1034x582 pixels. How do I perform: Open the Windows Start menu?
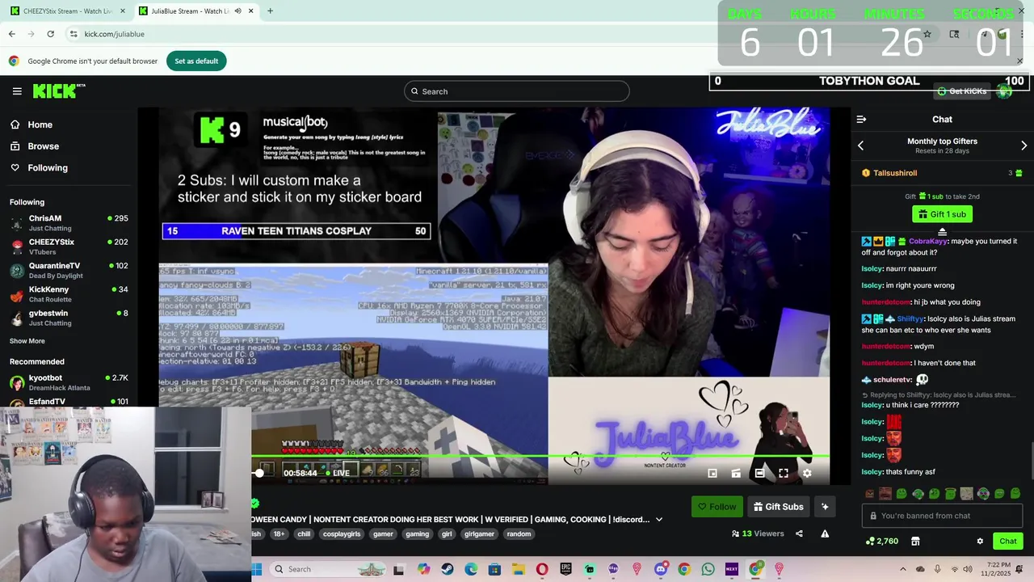257,569
